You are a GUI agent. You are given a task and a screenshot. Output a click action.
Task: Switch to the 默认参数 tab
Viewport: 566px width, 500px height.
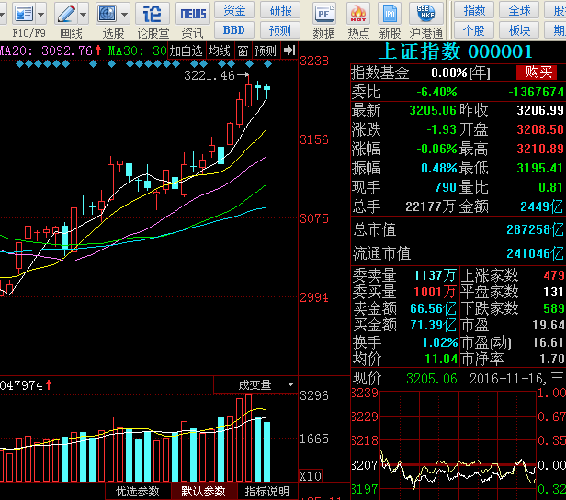pyautogui.click(x=204, y=492)
